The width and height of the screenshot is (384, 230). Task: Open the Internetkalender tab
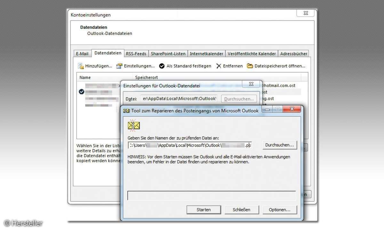(207, 54)
